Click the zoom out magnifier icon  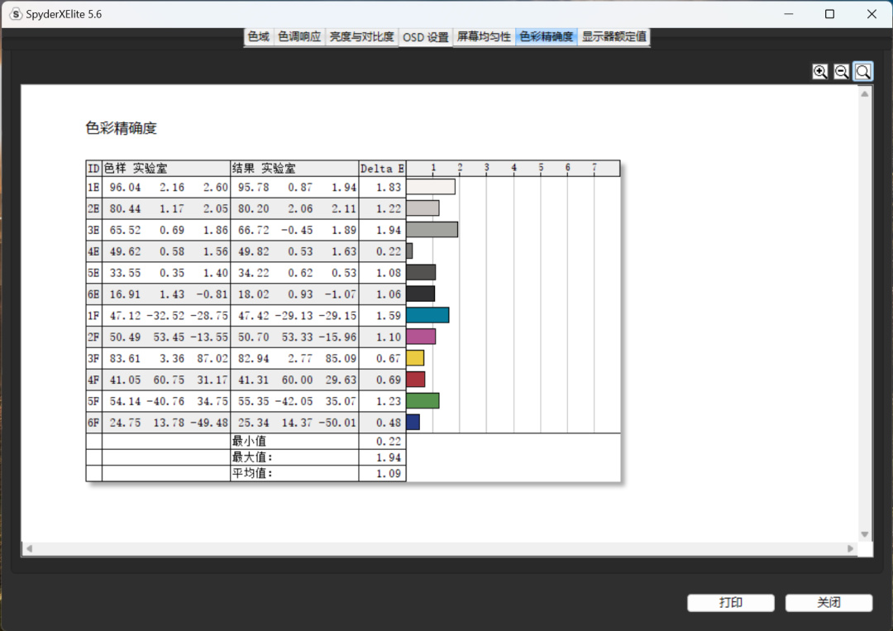point(841,72)
